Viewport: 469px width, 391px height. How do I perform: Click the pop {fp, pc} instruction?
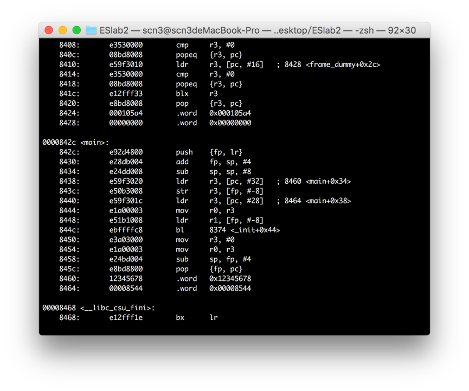coord(209,269)
